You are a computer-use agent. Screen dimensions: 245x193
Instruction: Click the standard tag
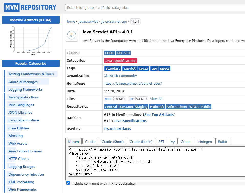(113, 68)
